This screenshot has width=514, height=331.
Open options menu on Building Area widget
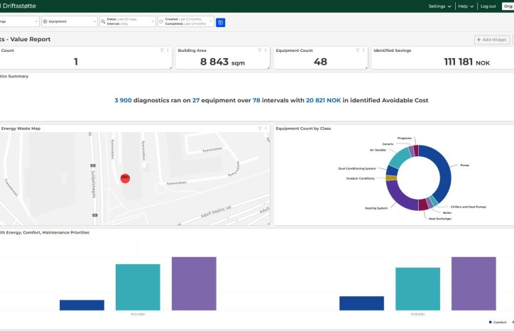point(267,50)
